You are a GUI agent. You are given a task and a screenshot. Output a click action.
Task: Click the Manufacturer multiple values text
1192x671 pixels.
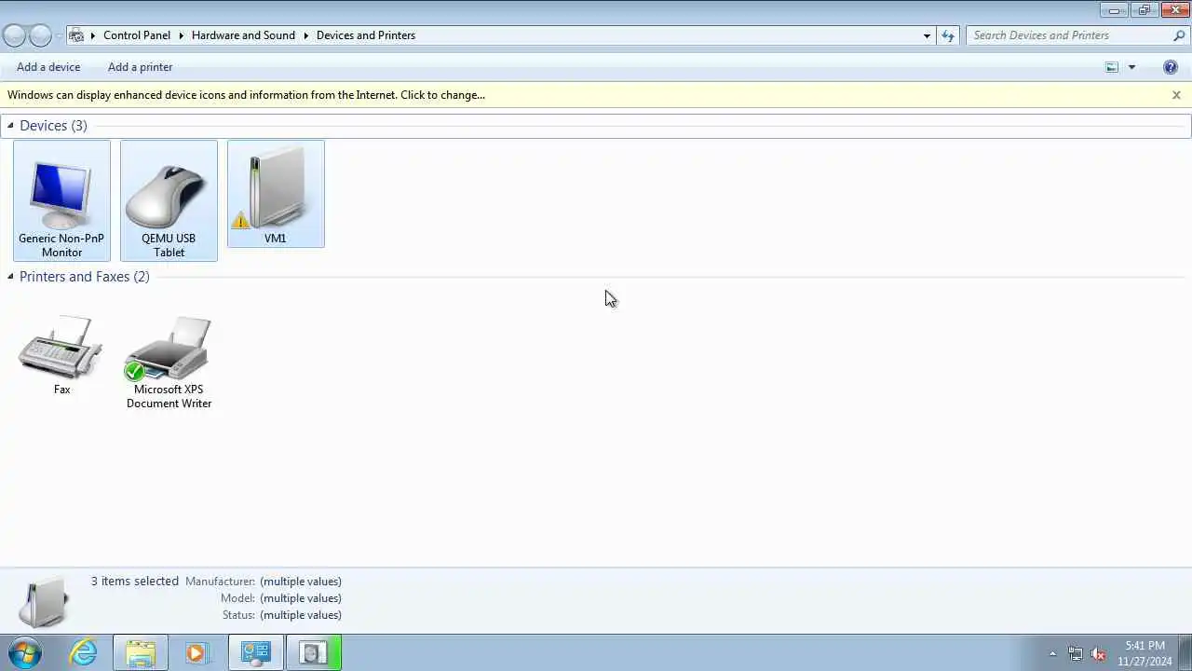(301, 582)
